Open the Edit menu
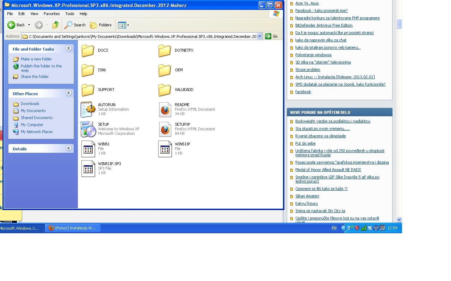 (21, 14)
